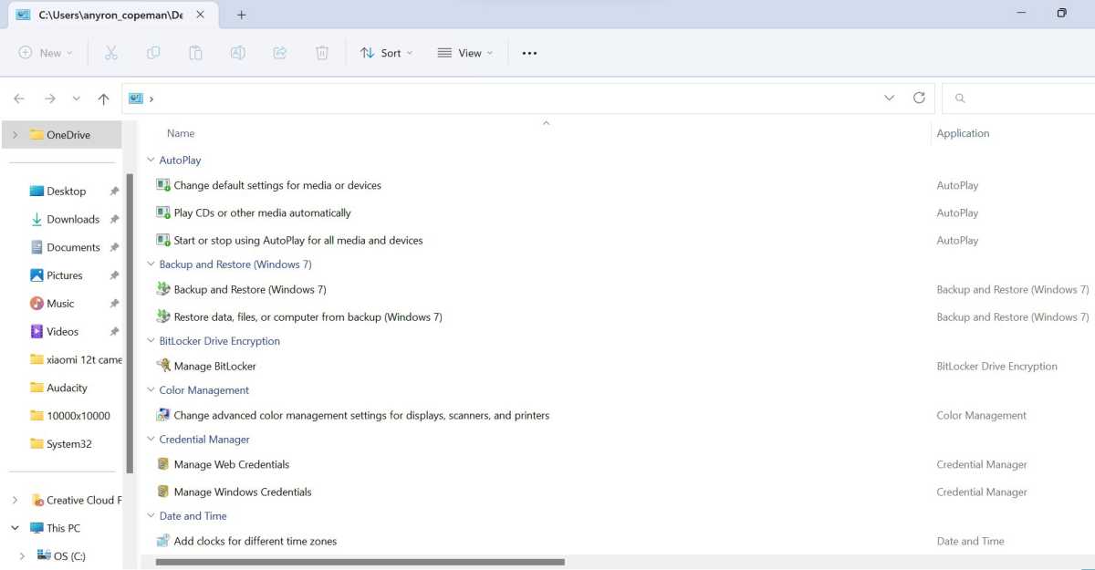Collapse the BitLocker Drive Encryption group
The width and height of the screenshot is (1095, 570).
(151, 341)
